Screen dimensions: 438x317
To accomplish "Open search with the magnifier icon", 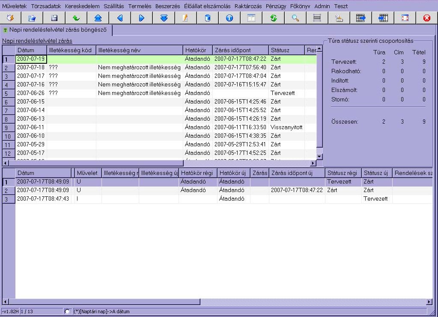I will point(295,18).
